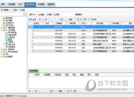Open the 订单编号 column filter dropdown
The height and width of the screenshot is (97, 134).
tap(66, 24)
